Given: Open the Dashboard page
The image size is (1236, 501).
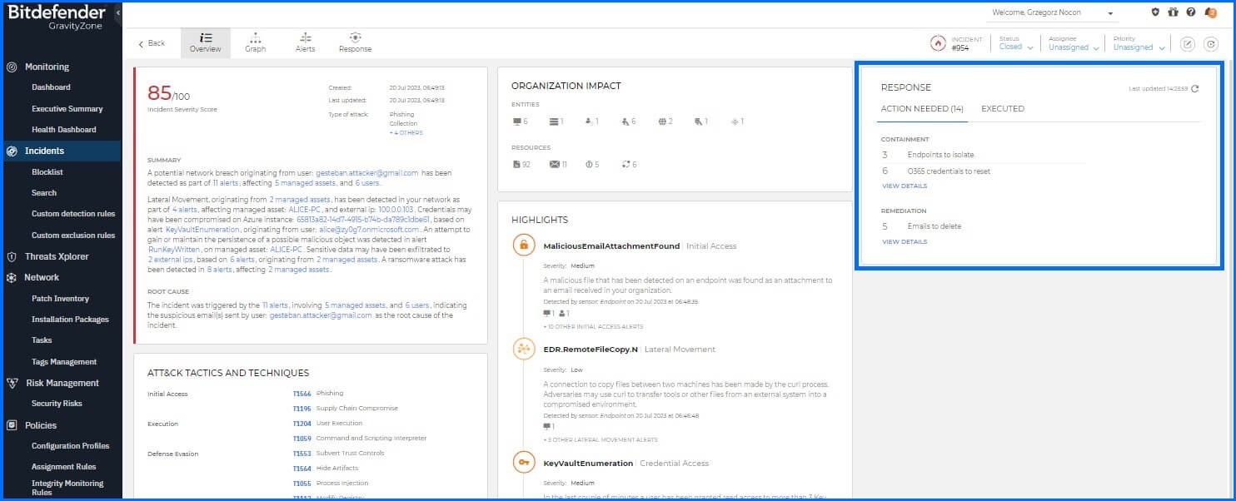Looking at the screenshot, I should tap(51, 87).
